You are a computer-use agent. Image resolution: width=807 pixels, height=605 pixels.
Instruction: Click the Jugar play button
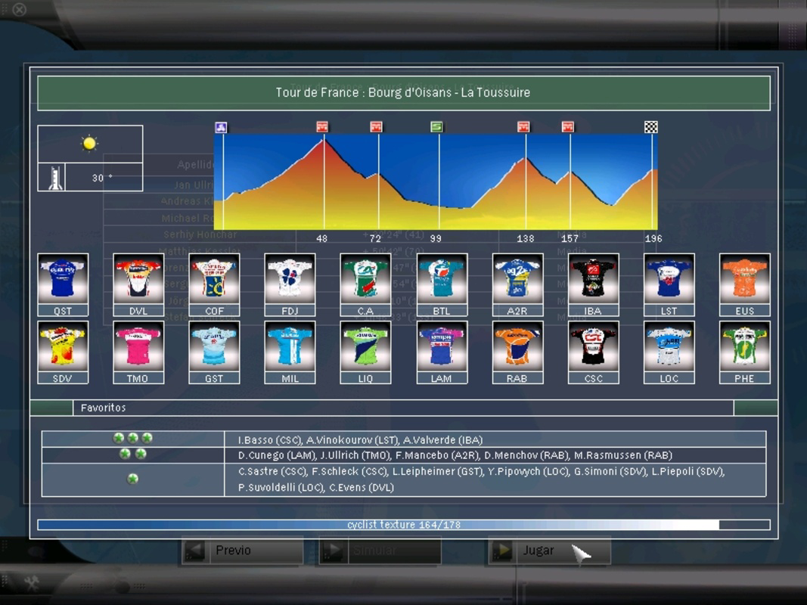(549, 551)
